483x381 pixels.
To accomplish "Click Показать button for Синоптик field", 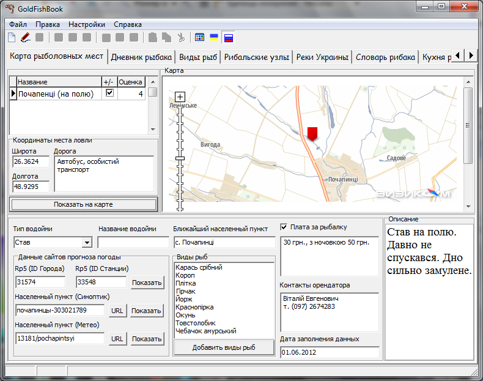I will pos(146,311).
